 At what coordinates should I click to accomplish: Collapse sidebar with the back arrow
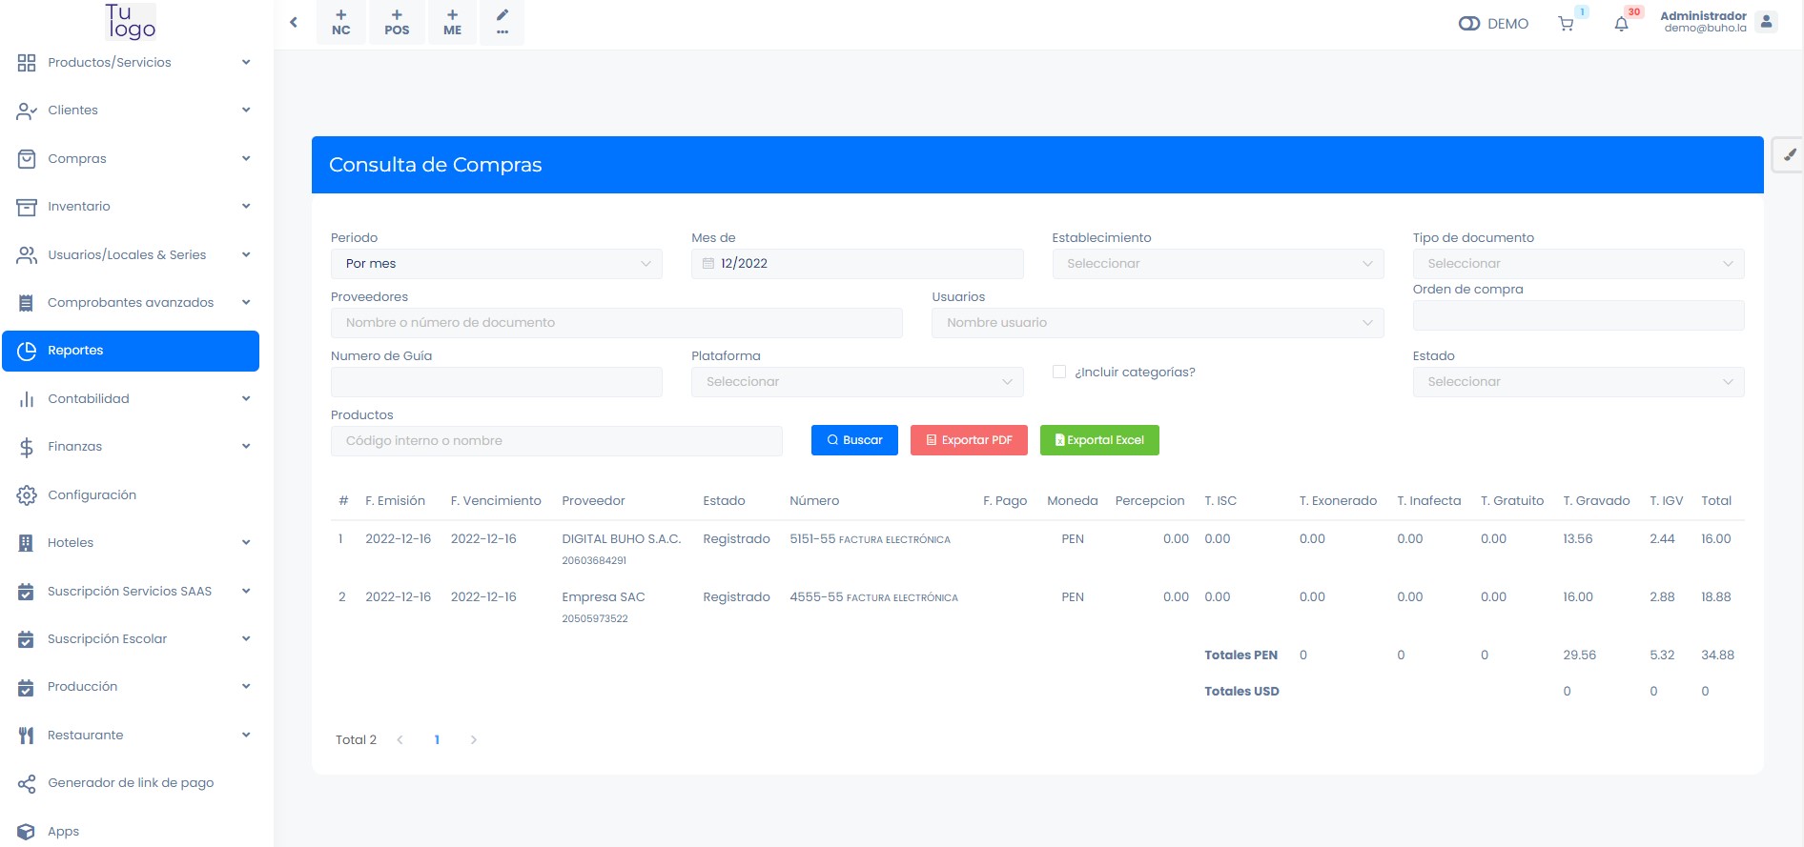pos(294,22)
